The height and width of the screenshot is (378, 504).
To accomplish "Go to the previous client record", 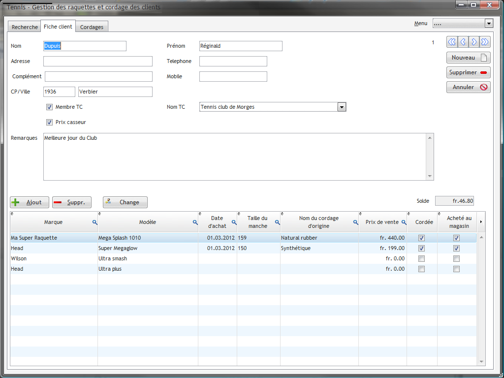I will pyautogui.click(x=463, y=42).
